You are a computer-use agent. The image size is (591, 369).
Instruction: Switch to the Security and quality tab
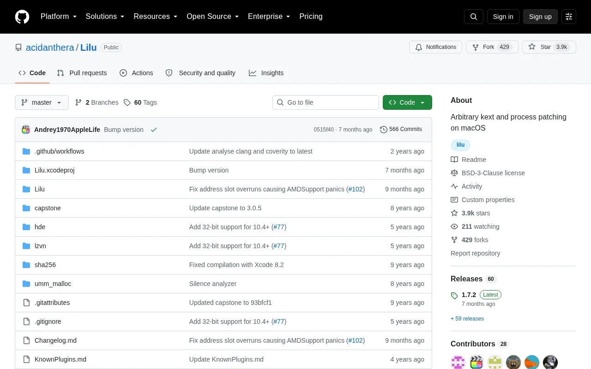(200, 73)
